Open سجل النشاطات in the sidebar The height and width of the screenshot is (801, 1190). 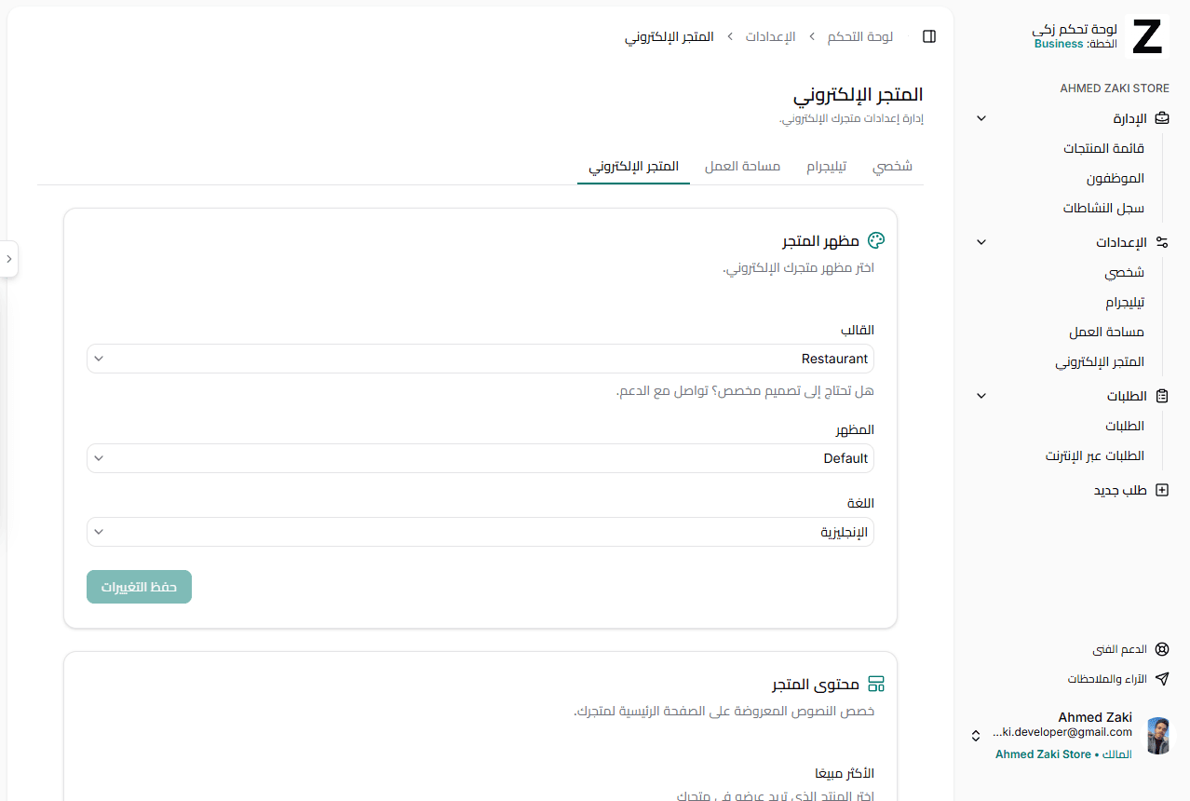tap(1104, 209)
